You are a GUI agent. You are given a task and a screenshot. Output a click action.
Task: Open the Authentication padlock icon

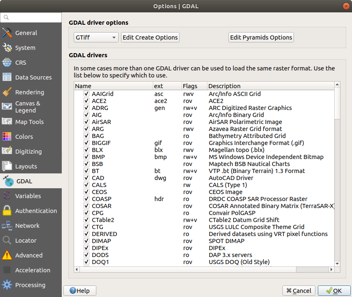(x=7, y=211)
